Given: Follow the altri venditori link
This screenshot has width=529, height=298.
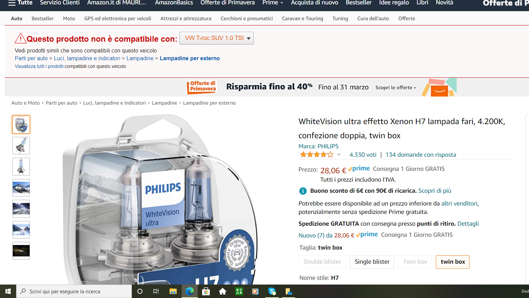Looking at the screenshot, I should pos(459,203).
